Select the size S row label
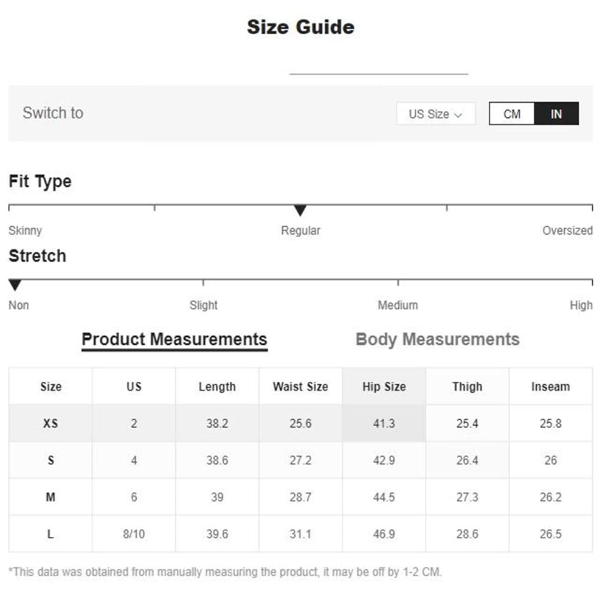The width and height of the screenshot is (608, 608). pos(50,460)
